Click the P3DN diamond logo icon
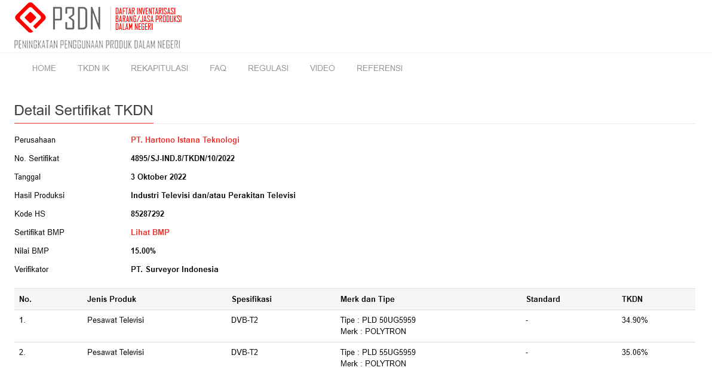The image size is (712, 389). pos(30,18)
